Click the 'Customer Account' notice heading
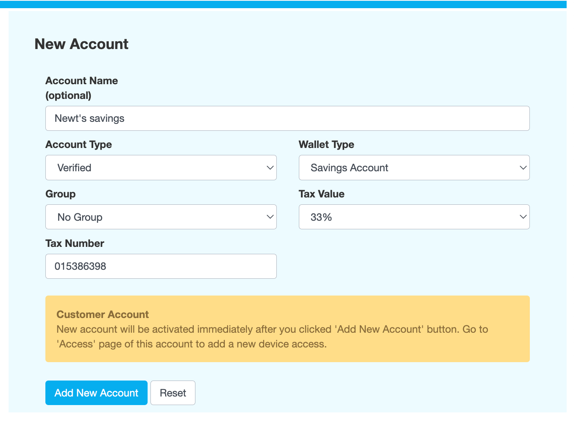 103,314
